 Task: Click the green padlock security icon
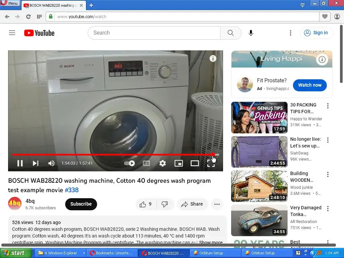coord(51,16)
